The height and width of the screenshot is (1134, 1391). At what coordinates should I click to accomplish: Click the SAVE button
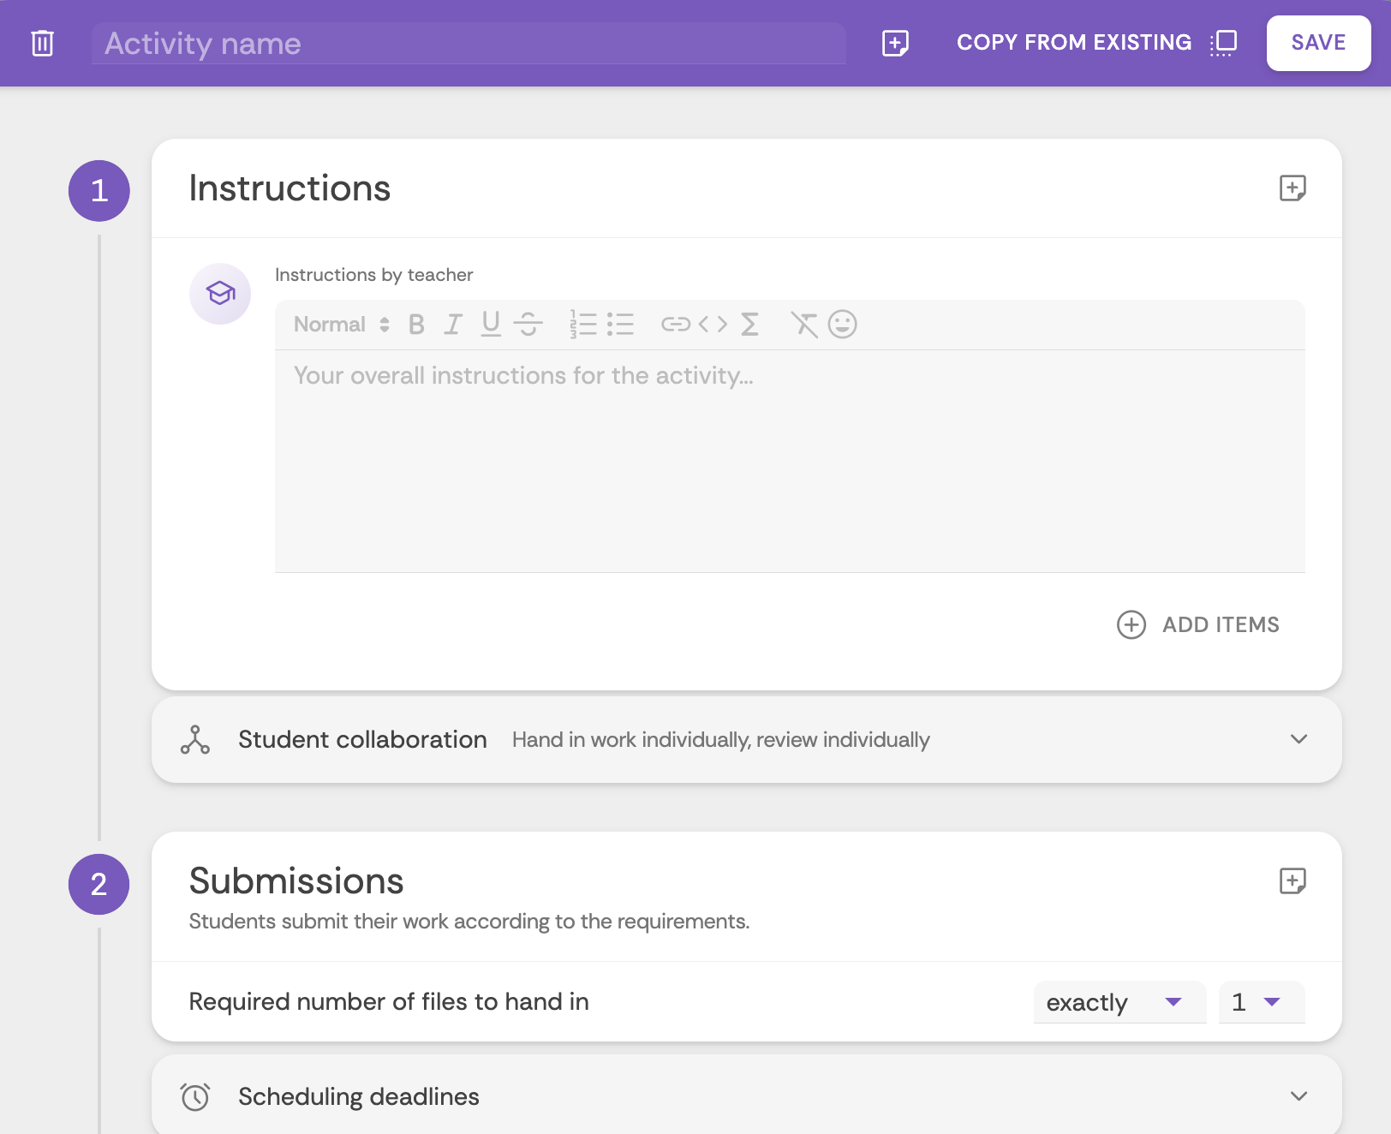click(1318, 43)
